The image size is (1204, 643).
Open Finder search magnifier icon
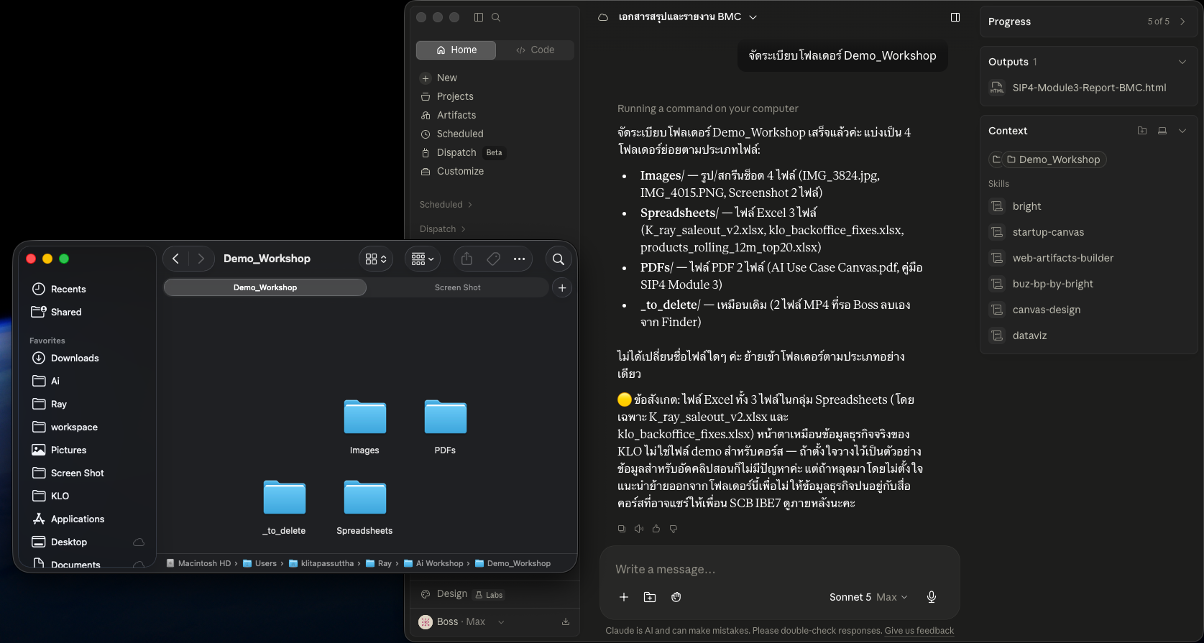[x=559, y=259]
